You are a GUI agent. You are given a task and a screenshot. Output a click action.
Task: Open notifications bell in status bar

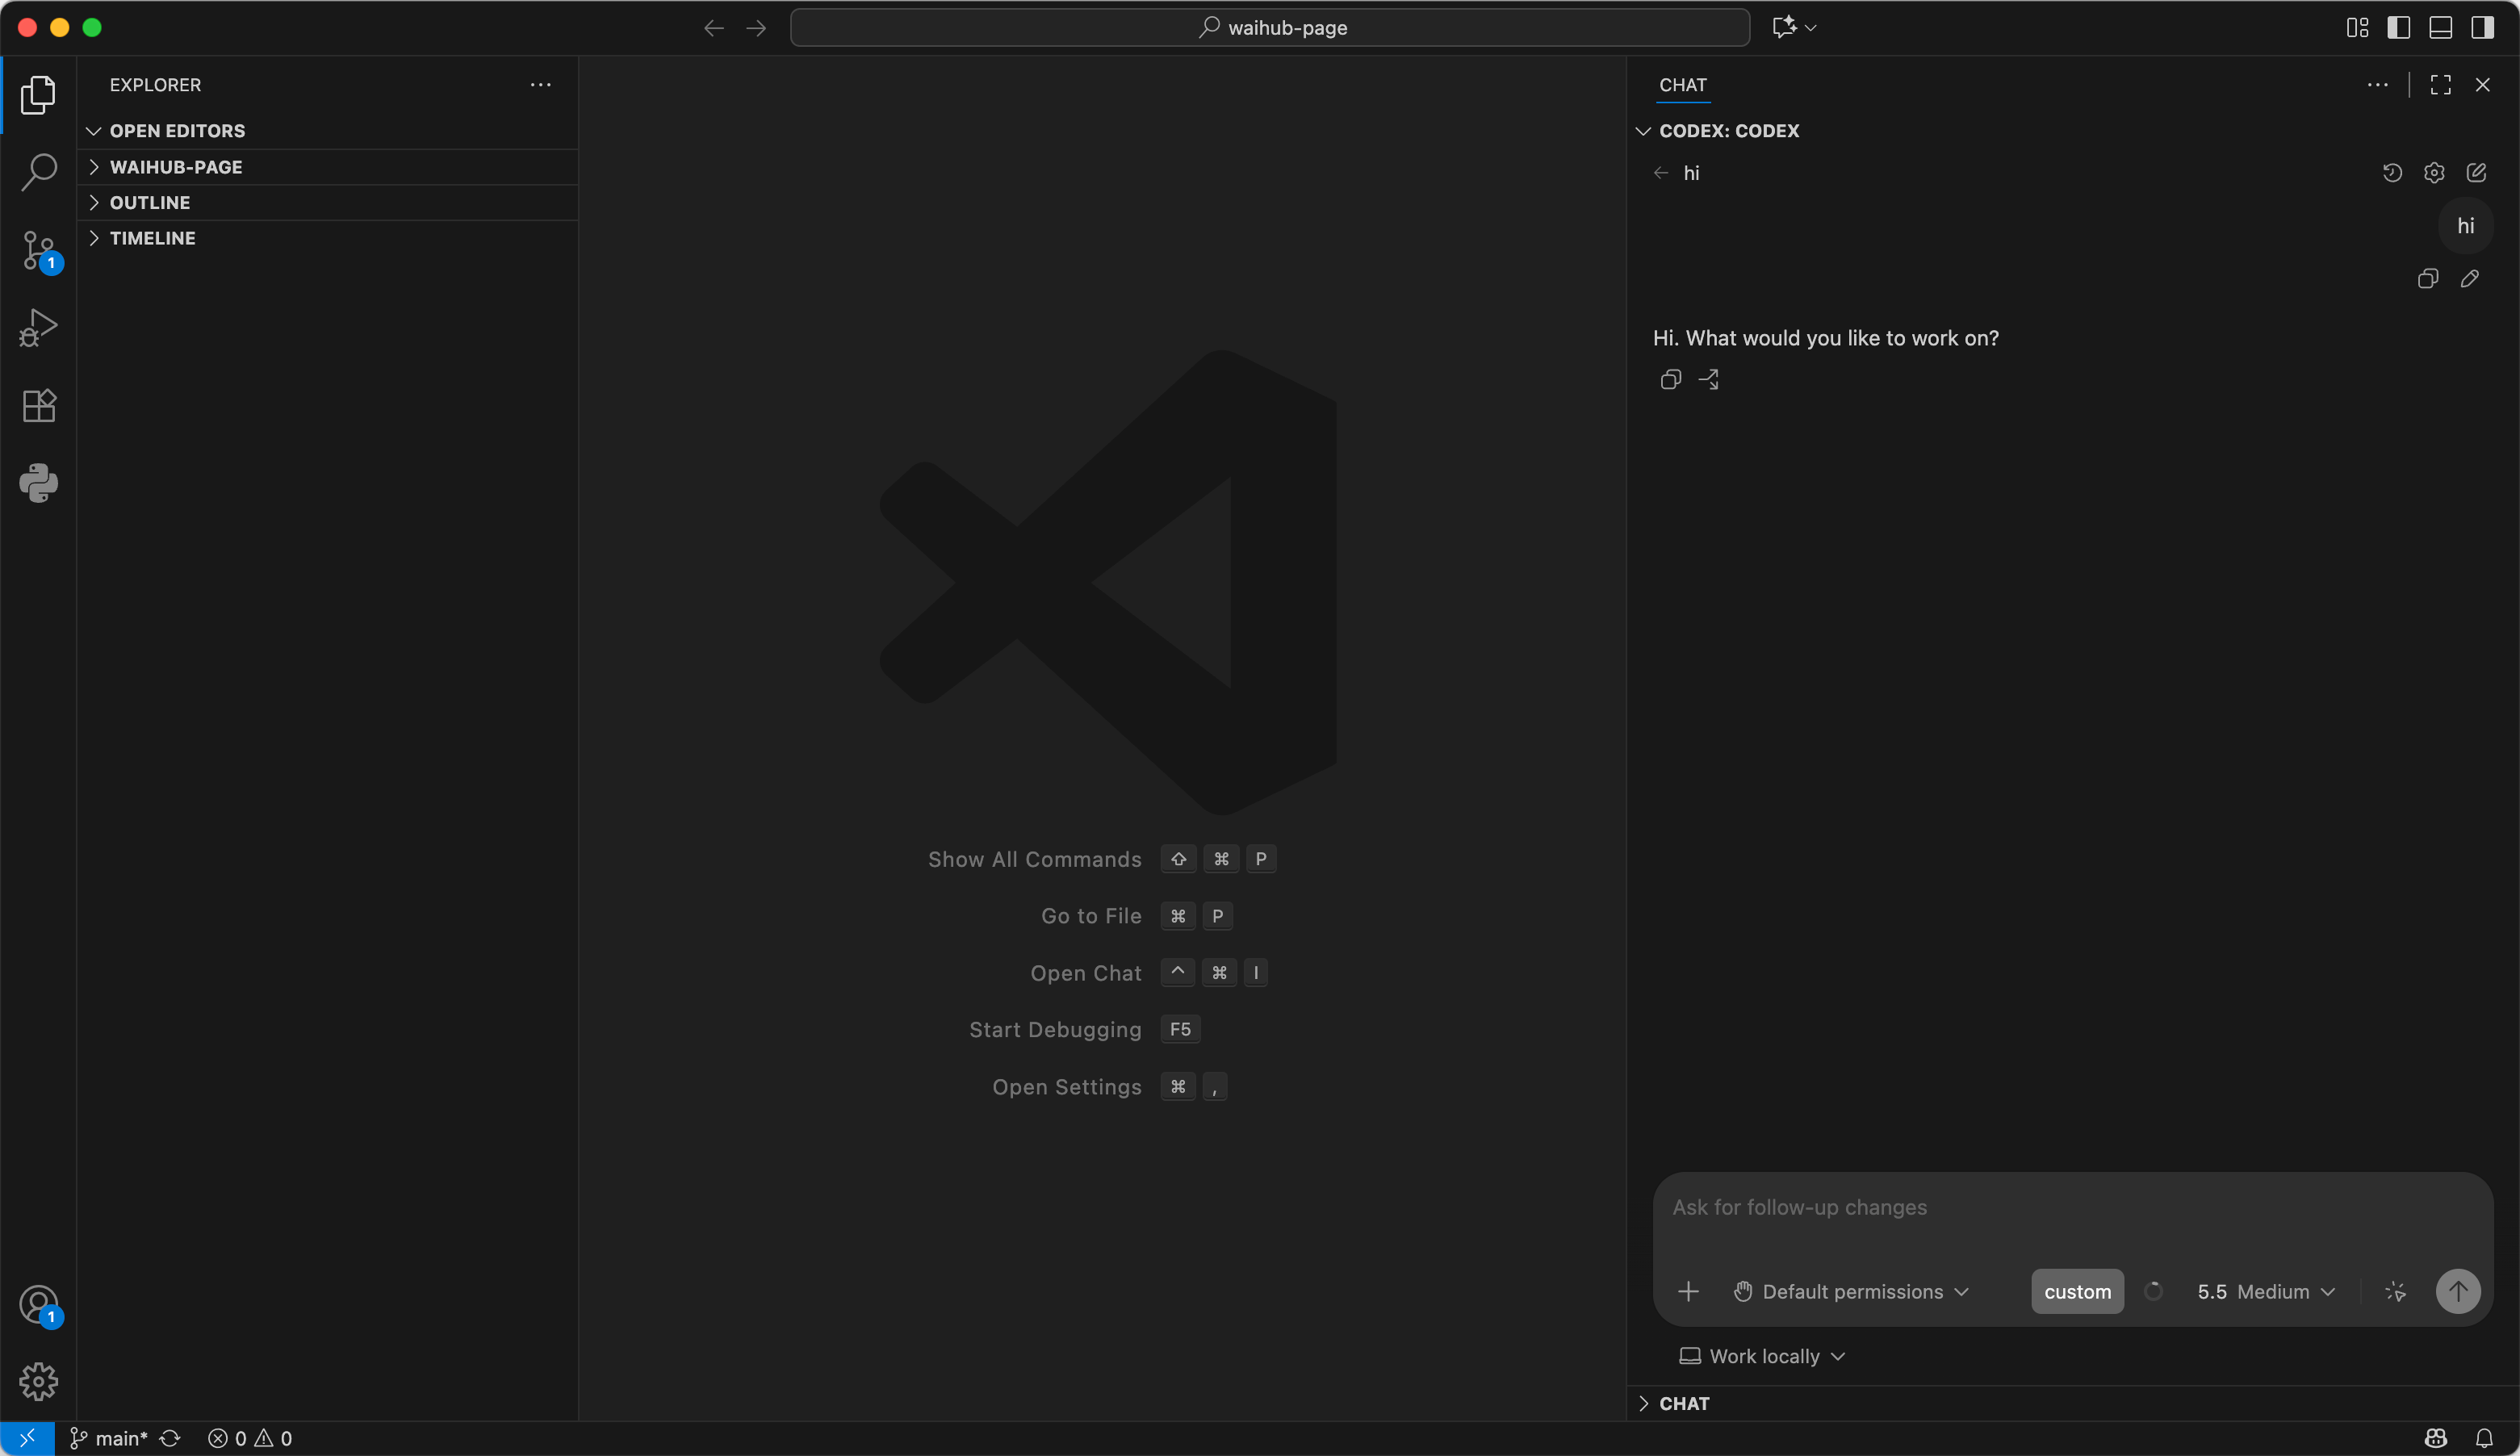coord(2484,1438)
